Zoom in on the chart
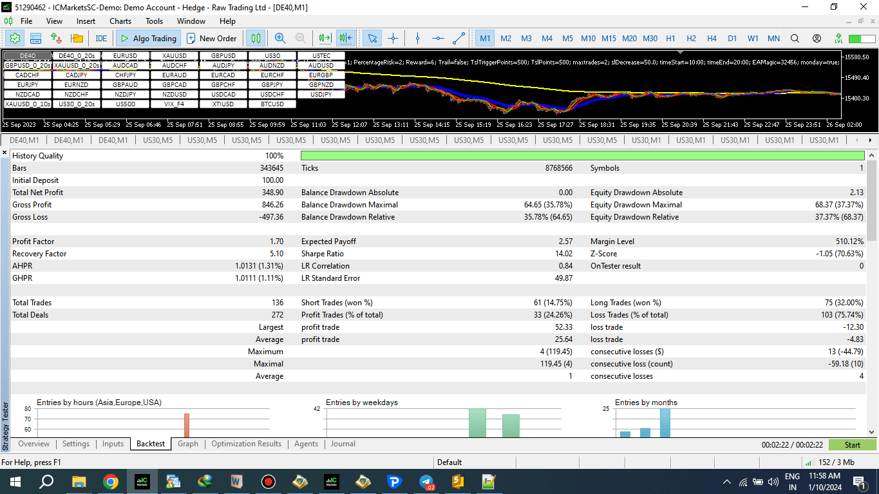The image size is (879, 494). tap(280, 38)
